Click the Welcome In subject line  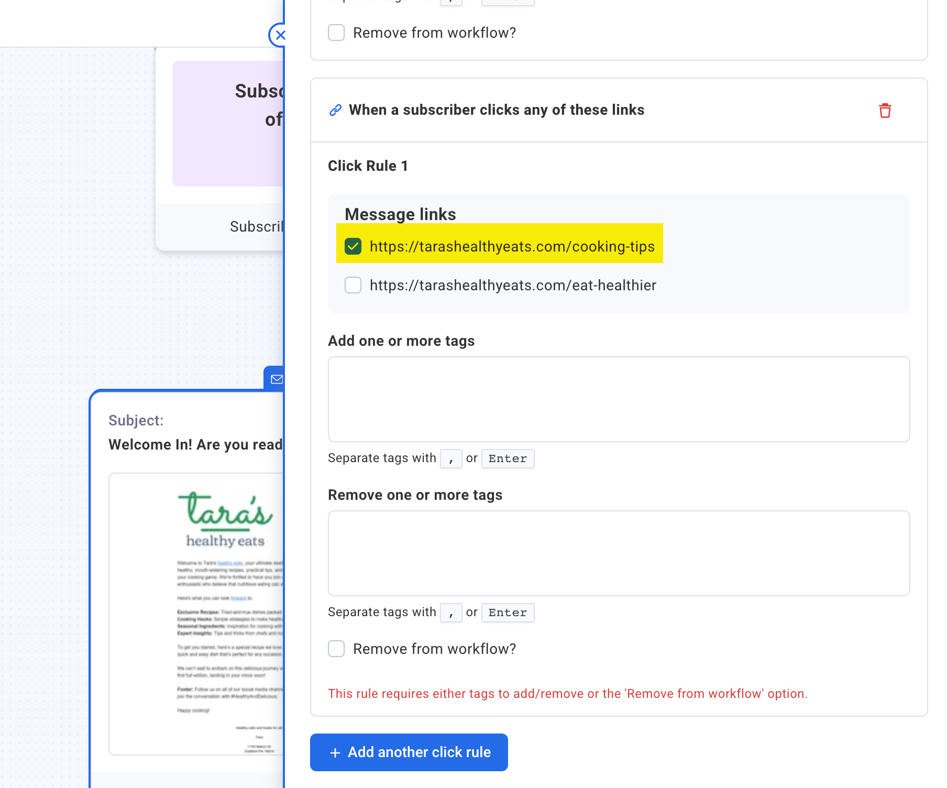pyautogui.click(x=195, y=444)
